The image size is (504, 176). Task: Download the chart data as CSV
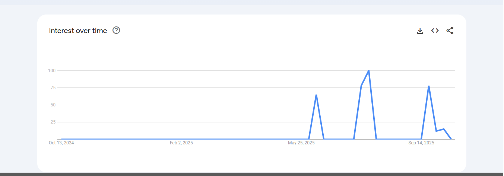[x=420, y=31]
